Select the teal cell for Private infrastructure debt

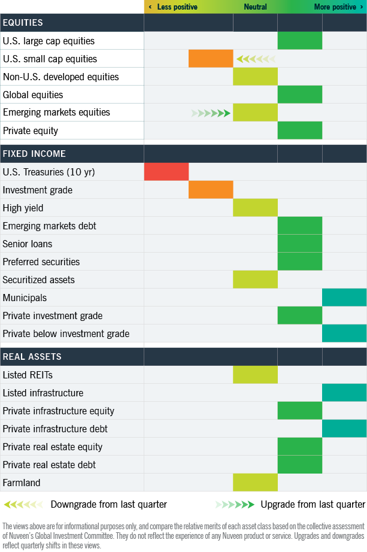[344, 429]
